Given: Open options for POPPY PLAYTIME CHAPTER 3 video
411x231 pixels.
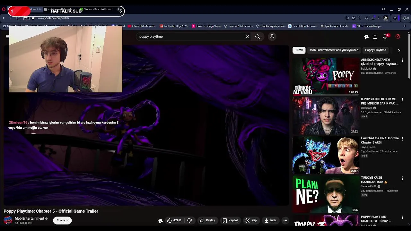Looking at the screenshot, I should click(x=402, y=218).
